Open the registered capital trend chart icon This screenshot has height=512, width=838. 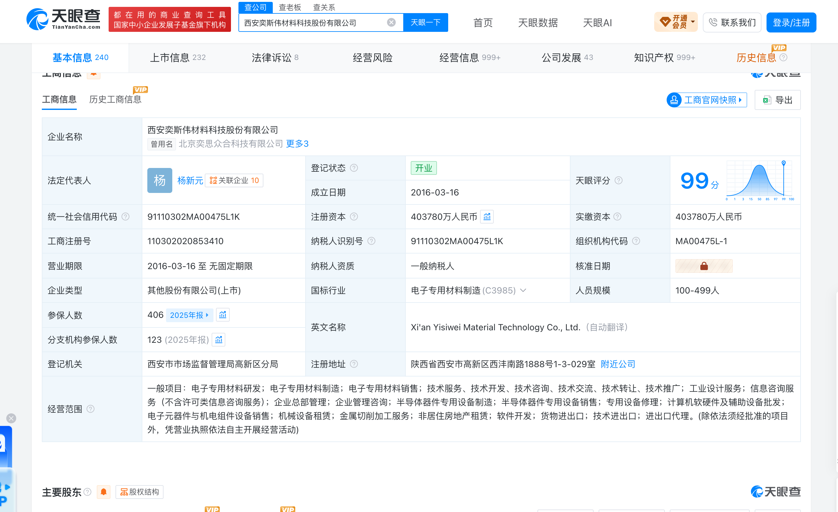coord(487,217)
